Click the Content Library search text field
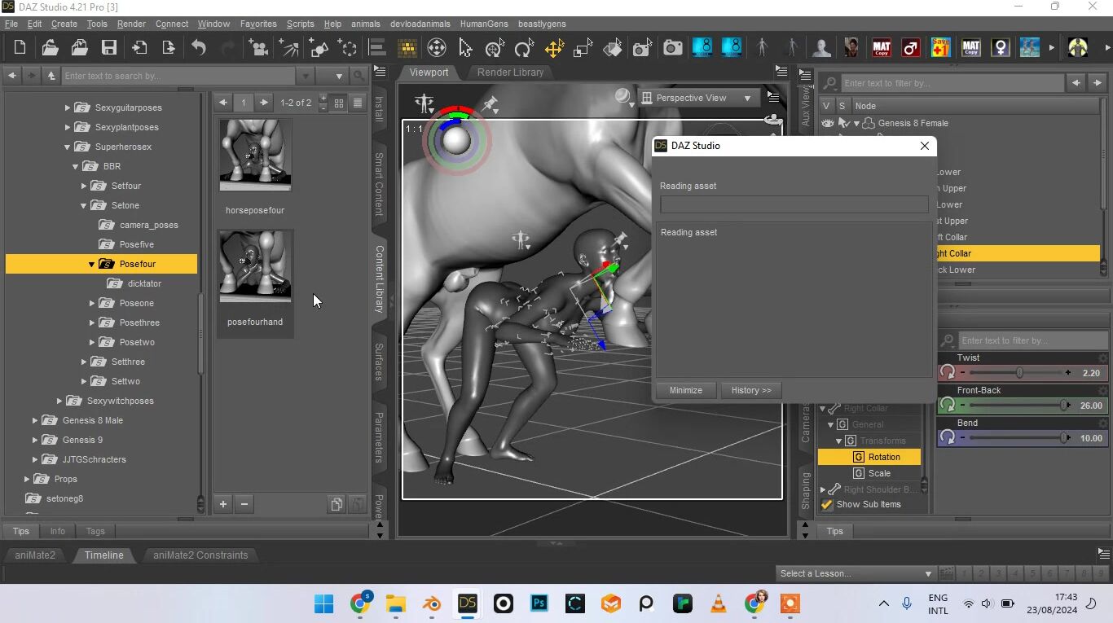The height and width of the screenshot is (623, 1113). (x=179, y=76)
